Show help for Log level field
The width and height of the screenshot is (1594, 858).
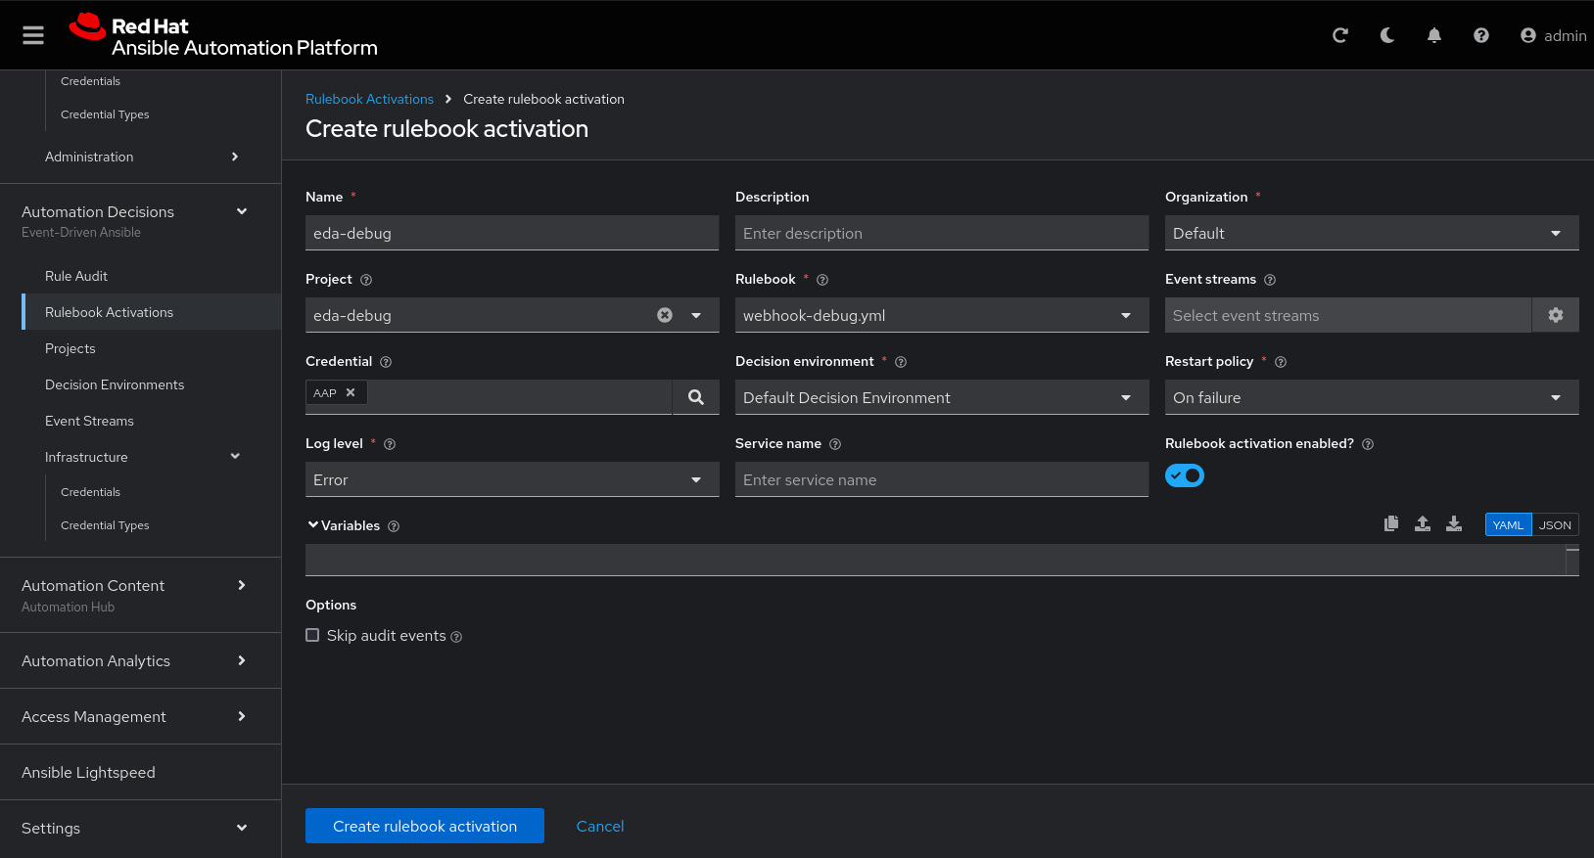(390, 444)
